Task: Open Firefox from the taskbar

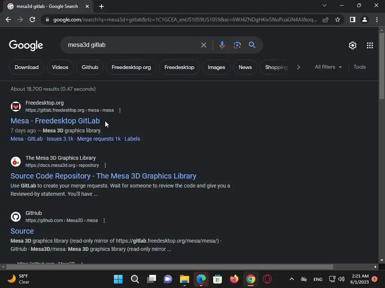Action: pyautogui.click(x=234, y=279)
